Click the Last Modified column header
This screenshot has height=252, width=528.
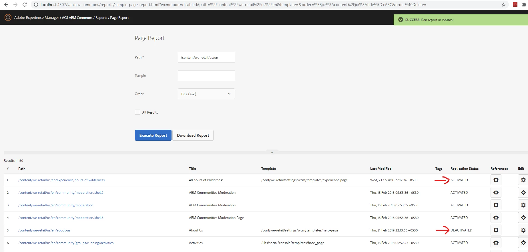381,169
